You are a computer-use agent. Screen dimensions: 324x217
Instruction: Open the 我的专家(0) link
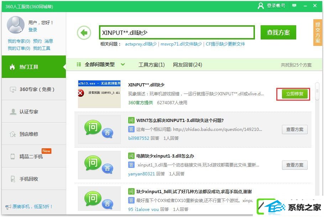[19, 41]
